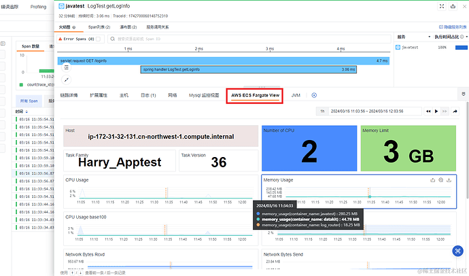
Task: Click the pin icon at the right of the tab row
Action: (x=464, y=94)
